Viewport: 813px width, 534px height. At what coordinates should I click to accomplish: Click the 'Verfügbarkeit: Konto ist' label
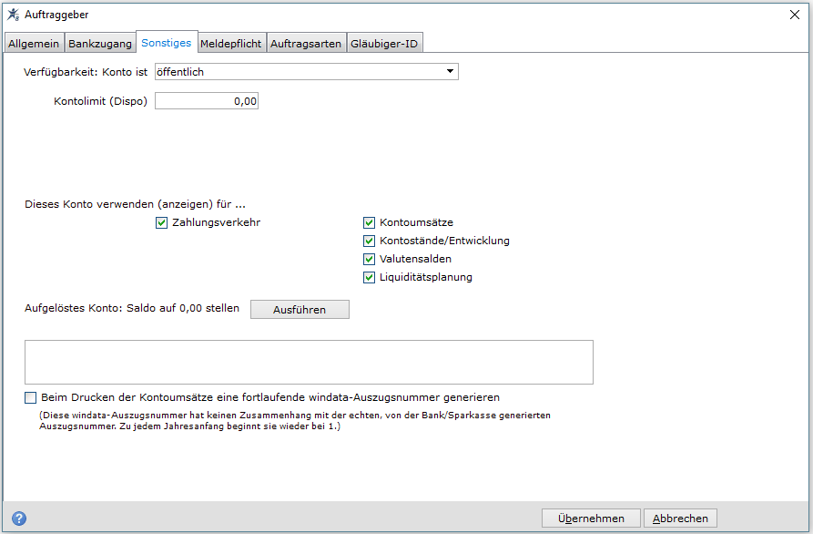pyautogui.click(x=86, y=72)
